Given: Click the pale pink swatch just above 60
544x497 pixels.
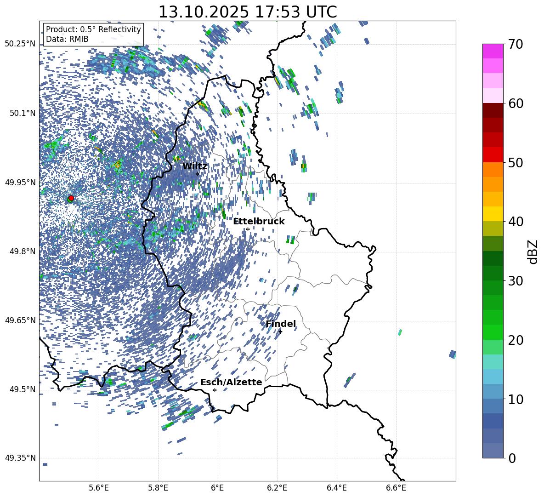Looking at the screenshot, I should coord(493,96).
